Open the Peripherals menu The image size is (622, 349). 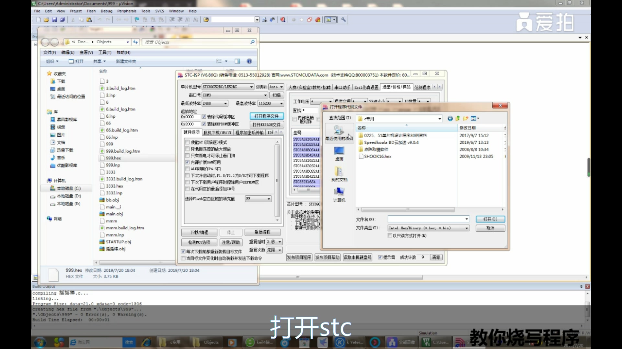click(x=127, y=11)
